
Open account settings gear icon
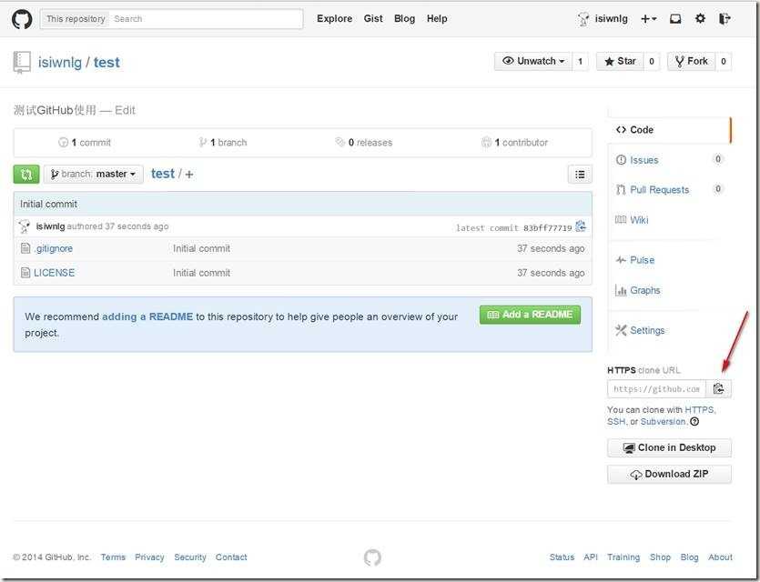[x=700, y=19]
